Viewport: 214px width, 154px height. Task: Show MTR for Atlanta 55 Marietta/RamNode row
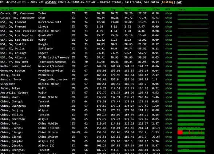point(169,57)
